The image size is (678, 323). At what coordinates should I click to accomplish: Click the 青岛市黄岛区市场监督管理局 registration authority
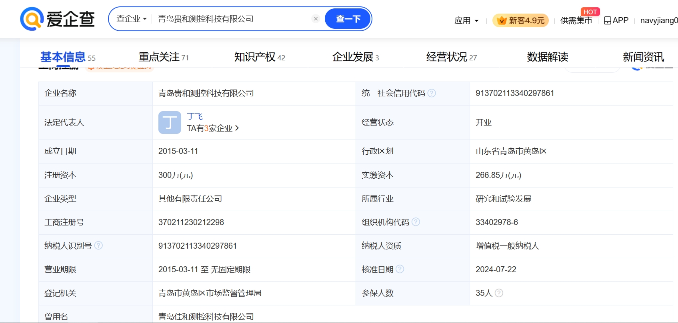pyautogui.click(x=210, y=293)
